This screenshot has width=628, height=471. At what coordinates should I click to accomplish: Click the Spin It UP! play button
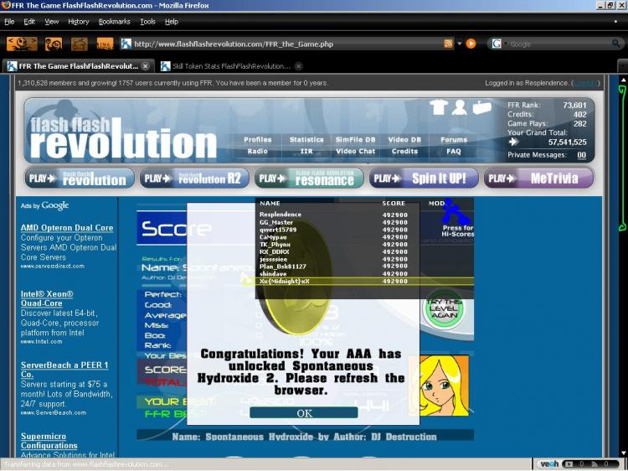point(424,179)
